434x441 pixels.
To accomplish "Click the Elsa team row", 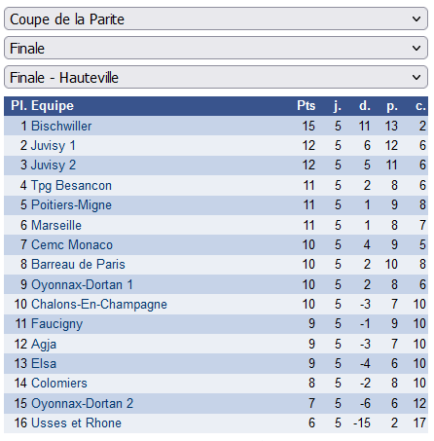I will click(216, 363).
